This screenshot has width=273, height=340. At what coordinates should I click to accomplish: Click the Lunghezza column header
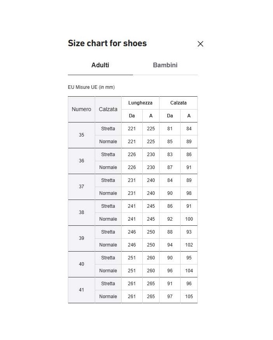pyautogui.click(x=140, y=103)
